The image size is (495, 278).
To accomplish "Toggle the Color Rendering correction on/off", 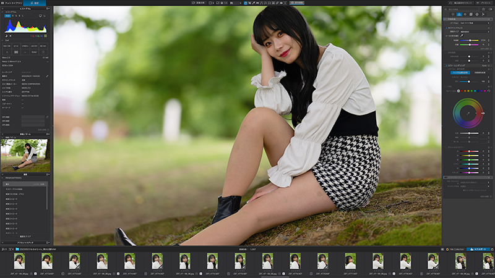I will 446,65.
